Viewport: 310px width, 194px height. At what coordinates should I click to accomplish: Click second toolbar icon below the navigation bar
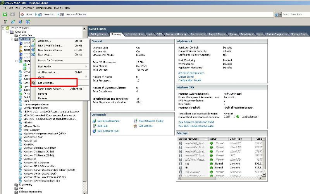13,22
